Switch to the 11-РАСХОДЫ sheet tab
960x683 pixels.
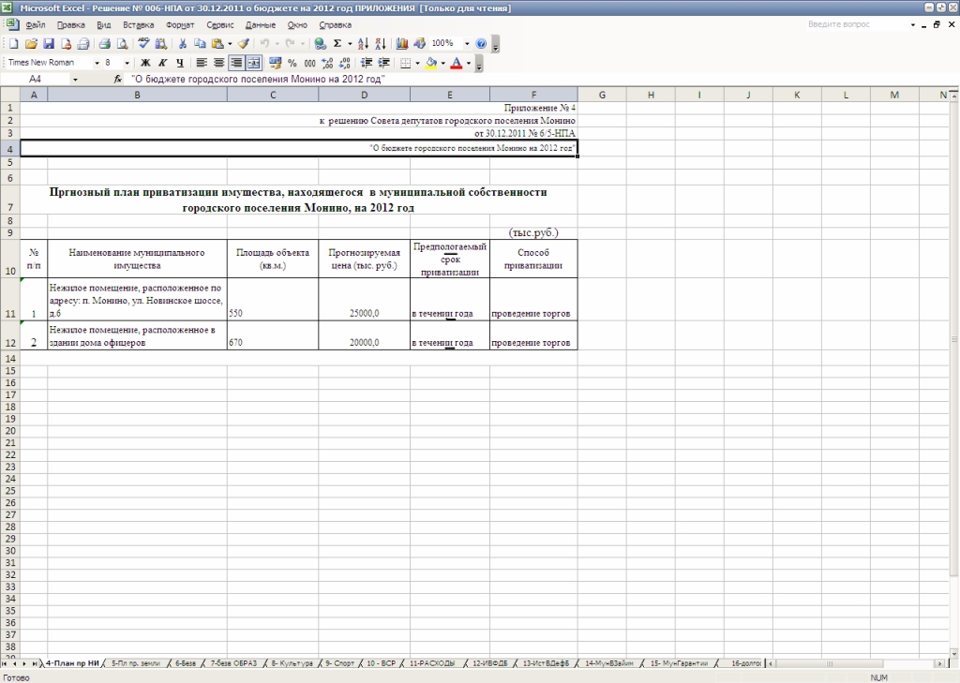click(432, 663)
